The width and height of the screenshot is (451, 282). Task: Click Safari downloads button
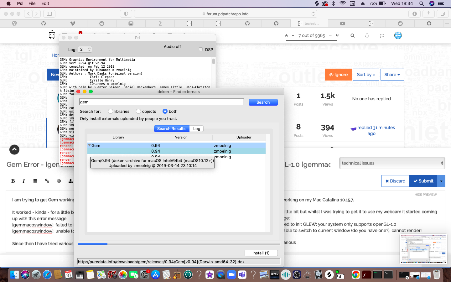point(415,14)
